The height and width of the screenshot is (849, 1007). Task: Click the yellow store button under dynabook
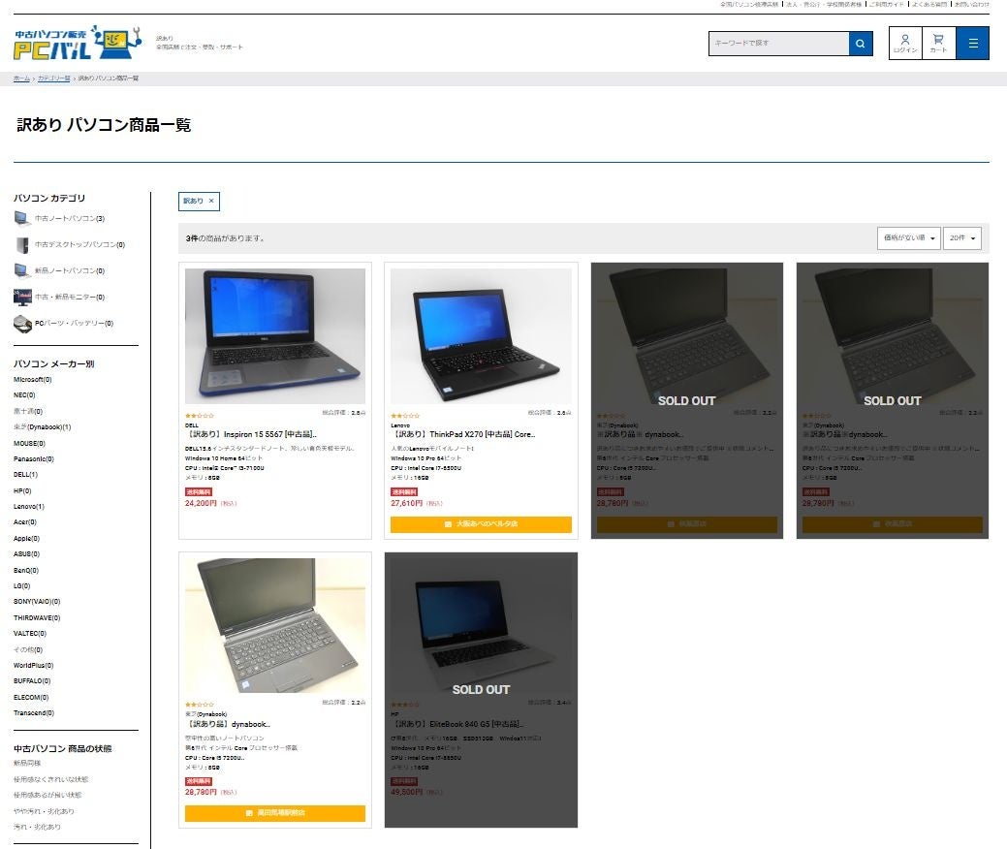pos(275,813)
